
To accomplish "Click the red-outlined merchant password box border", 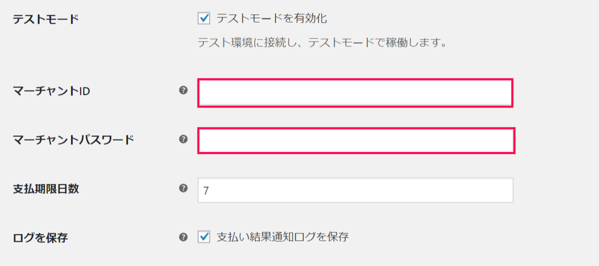I will (357, 129).
